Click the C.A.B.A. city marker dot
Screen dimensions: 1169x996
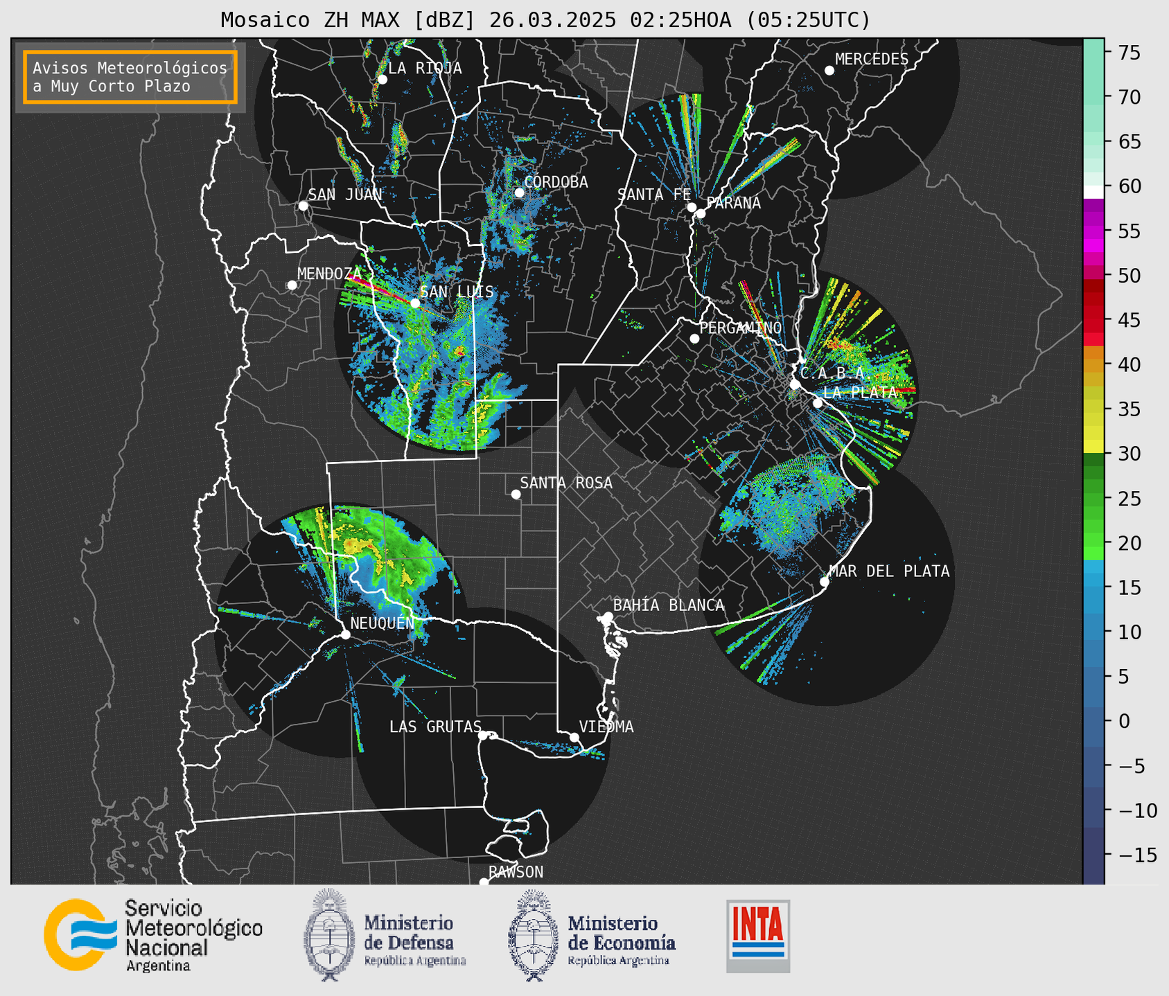[x=795, y=384]
